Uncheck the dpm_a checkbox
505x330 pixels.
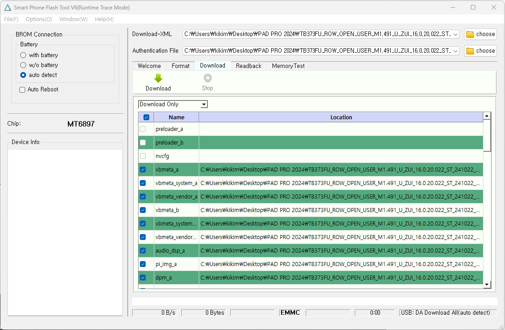(143, 278)
